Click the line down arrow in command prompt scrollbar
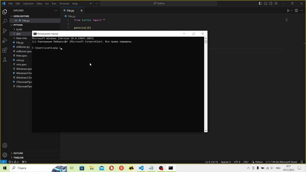The width and height of the screenshot is (306, 172). pos(206,130)
